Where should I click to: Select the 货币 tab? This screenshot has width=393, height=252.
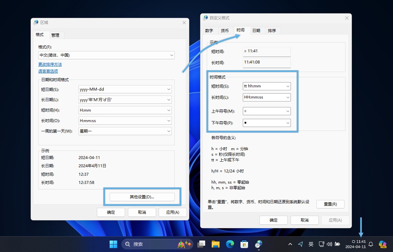(225, 30)
